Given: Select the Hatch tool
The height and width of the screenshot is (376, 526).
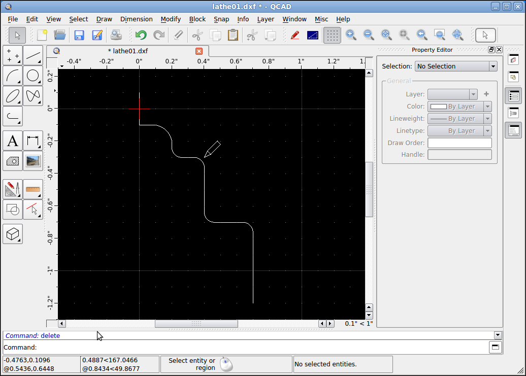Looking at the screenshot, I should point(13,161).
